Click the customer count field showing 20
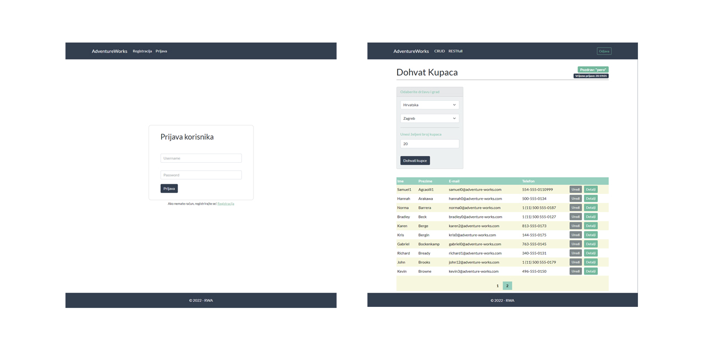This screenshot has height=352, width=704. point(429,144)
